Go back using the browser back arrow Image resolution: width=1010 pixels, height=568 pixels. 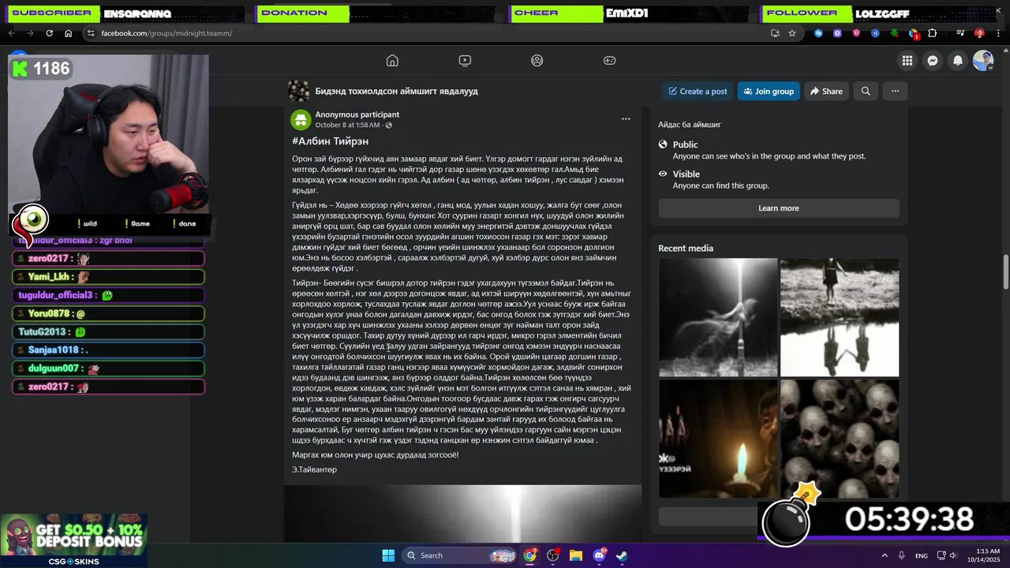pyautogui.click(x=11, y=33)
